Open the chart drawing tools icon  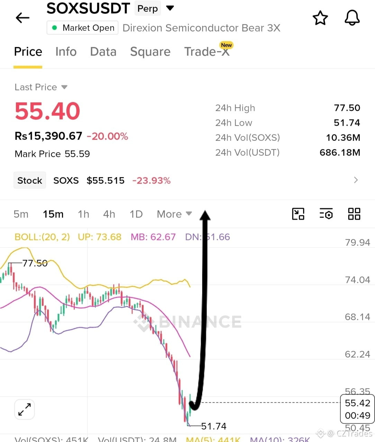298,214
